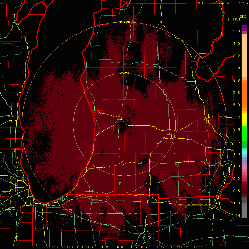
Task: Click the purple band atop the color scale
Action: [244, 28]
